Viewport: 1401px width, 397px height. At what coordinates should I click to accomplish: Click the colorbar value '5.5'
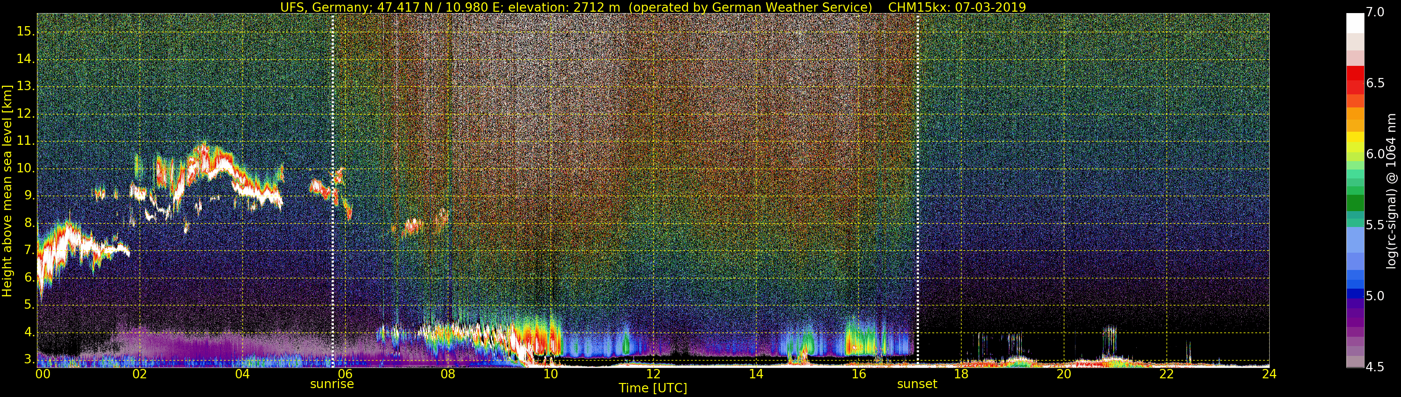(x=1375, y=225)
